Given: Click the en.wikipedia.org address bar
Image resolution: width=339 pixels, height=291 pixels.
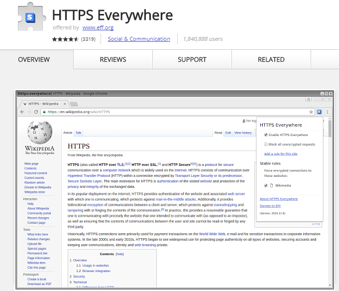Looking at the screenshot, I should [177, 112].
